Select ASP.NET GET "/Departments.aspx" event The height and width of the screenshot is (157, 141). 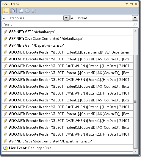pyautogui.click(x=67, y=45)
